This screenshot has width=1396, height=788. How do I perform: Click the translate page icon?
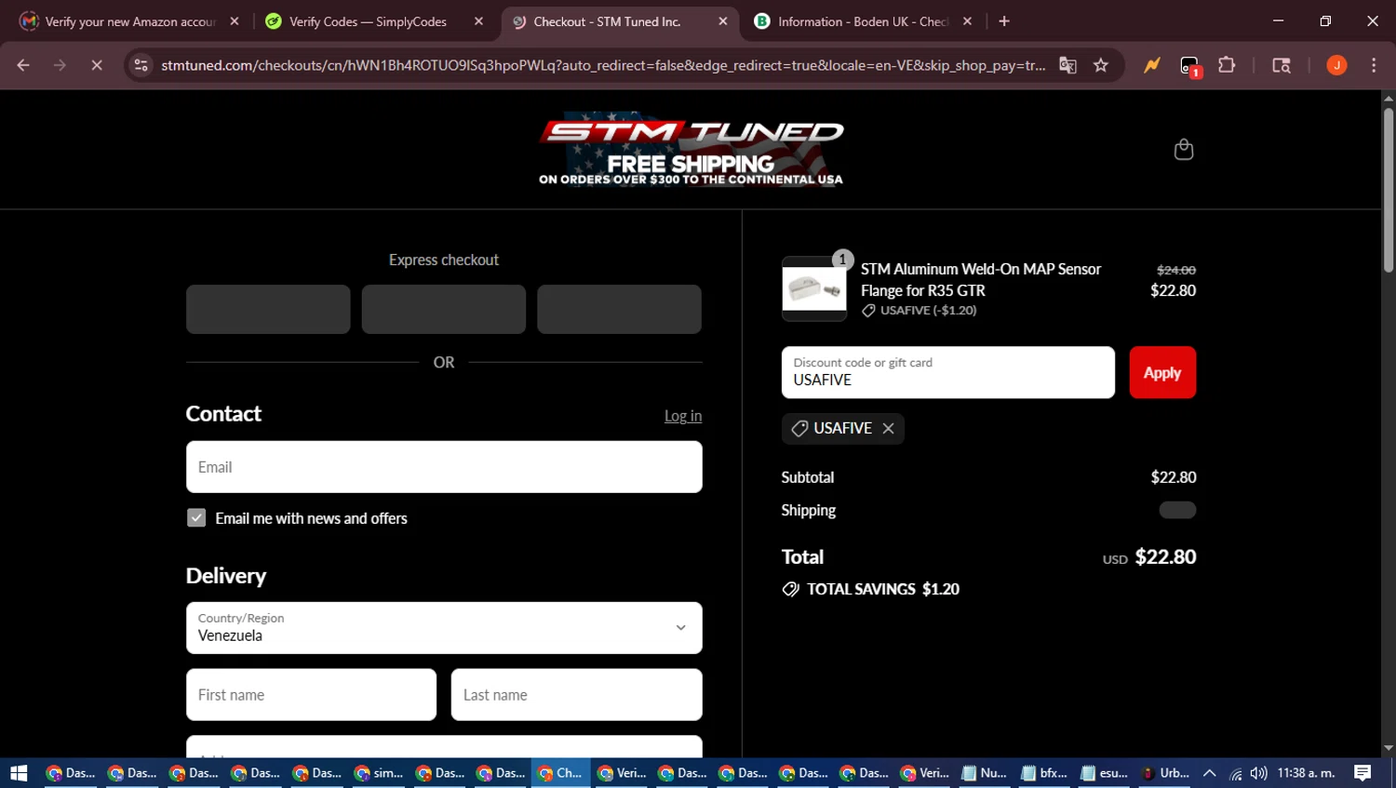coord(1067,65)
